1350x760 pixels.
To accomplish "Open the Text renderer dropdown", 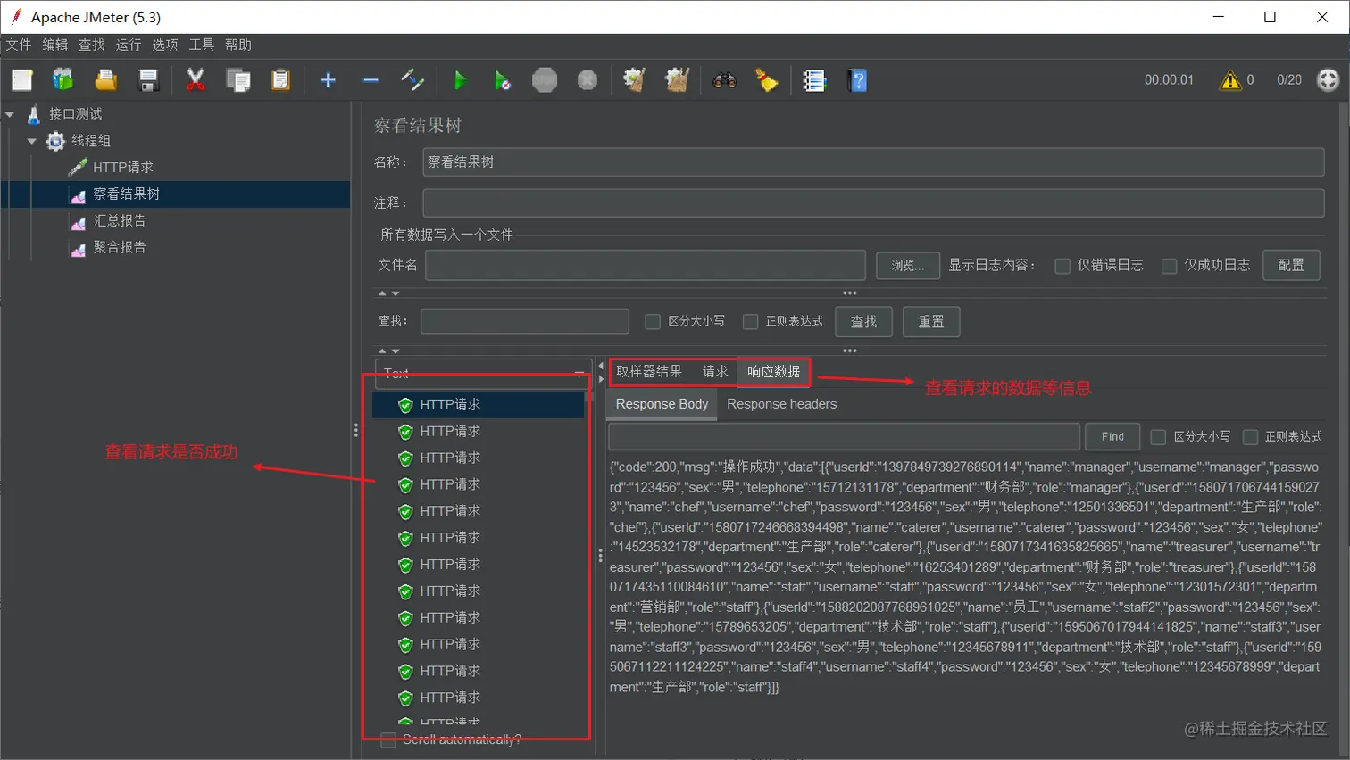I will coord(483,374).
